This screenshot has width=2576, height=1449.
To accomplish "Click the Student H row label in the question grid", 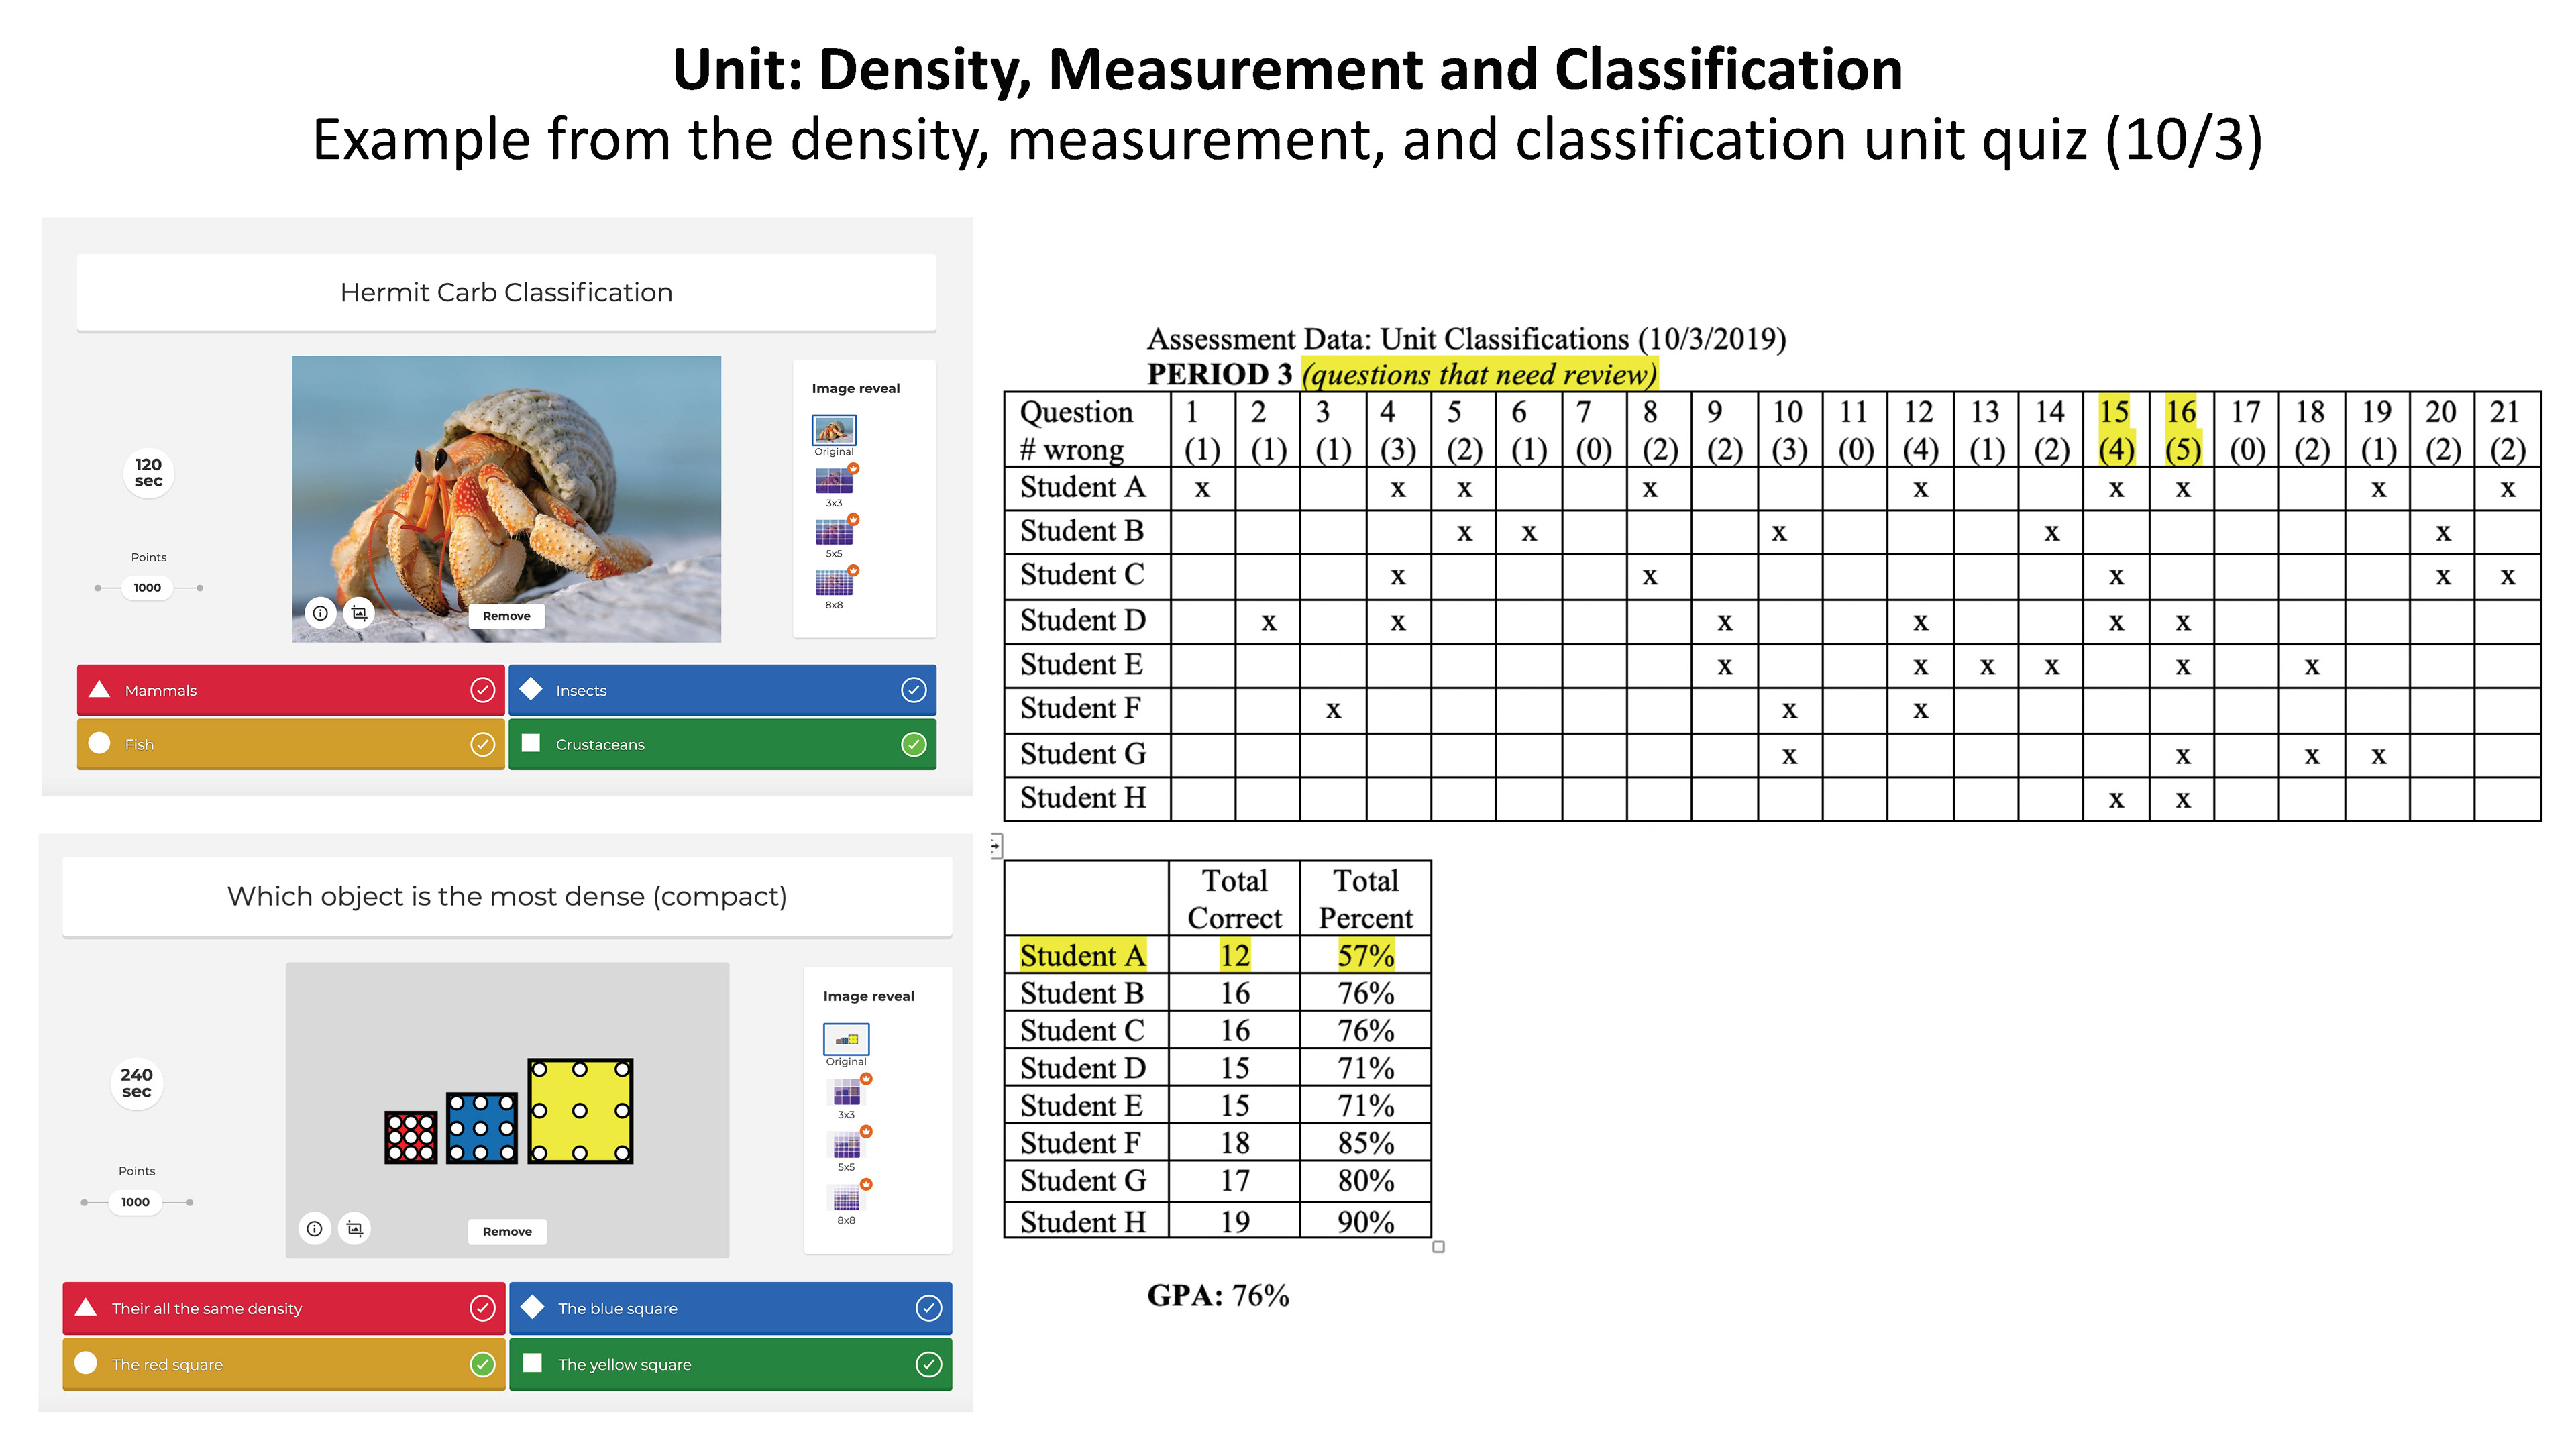I will click(1083, 798).
